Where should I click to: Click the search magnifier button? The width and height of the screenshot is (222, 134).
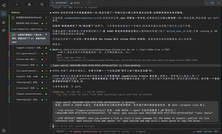[42, 4]
